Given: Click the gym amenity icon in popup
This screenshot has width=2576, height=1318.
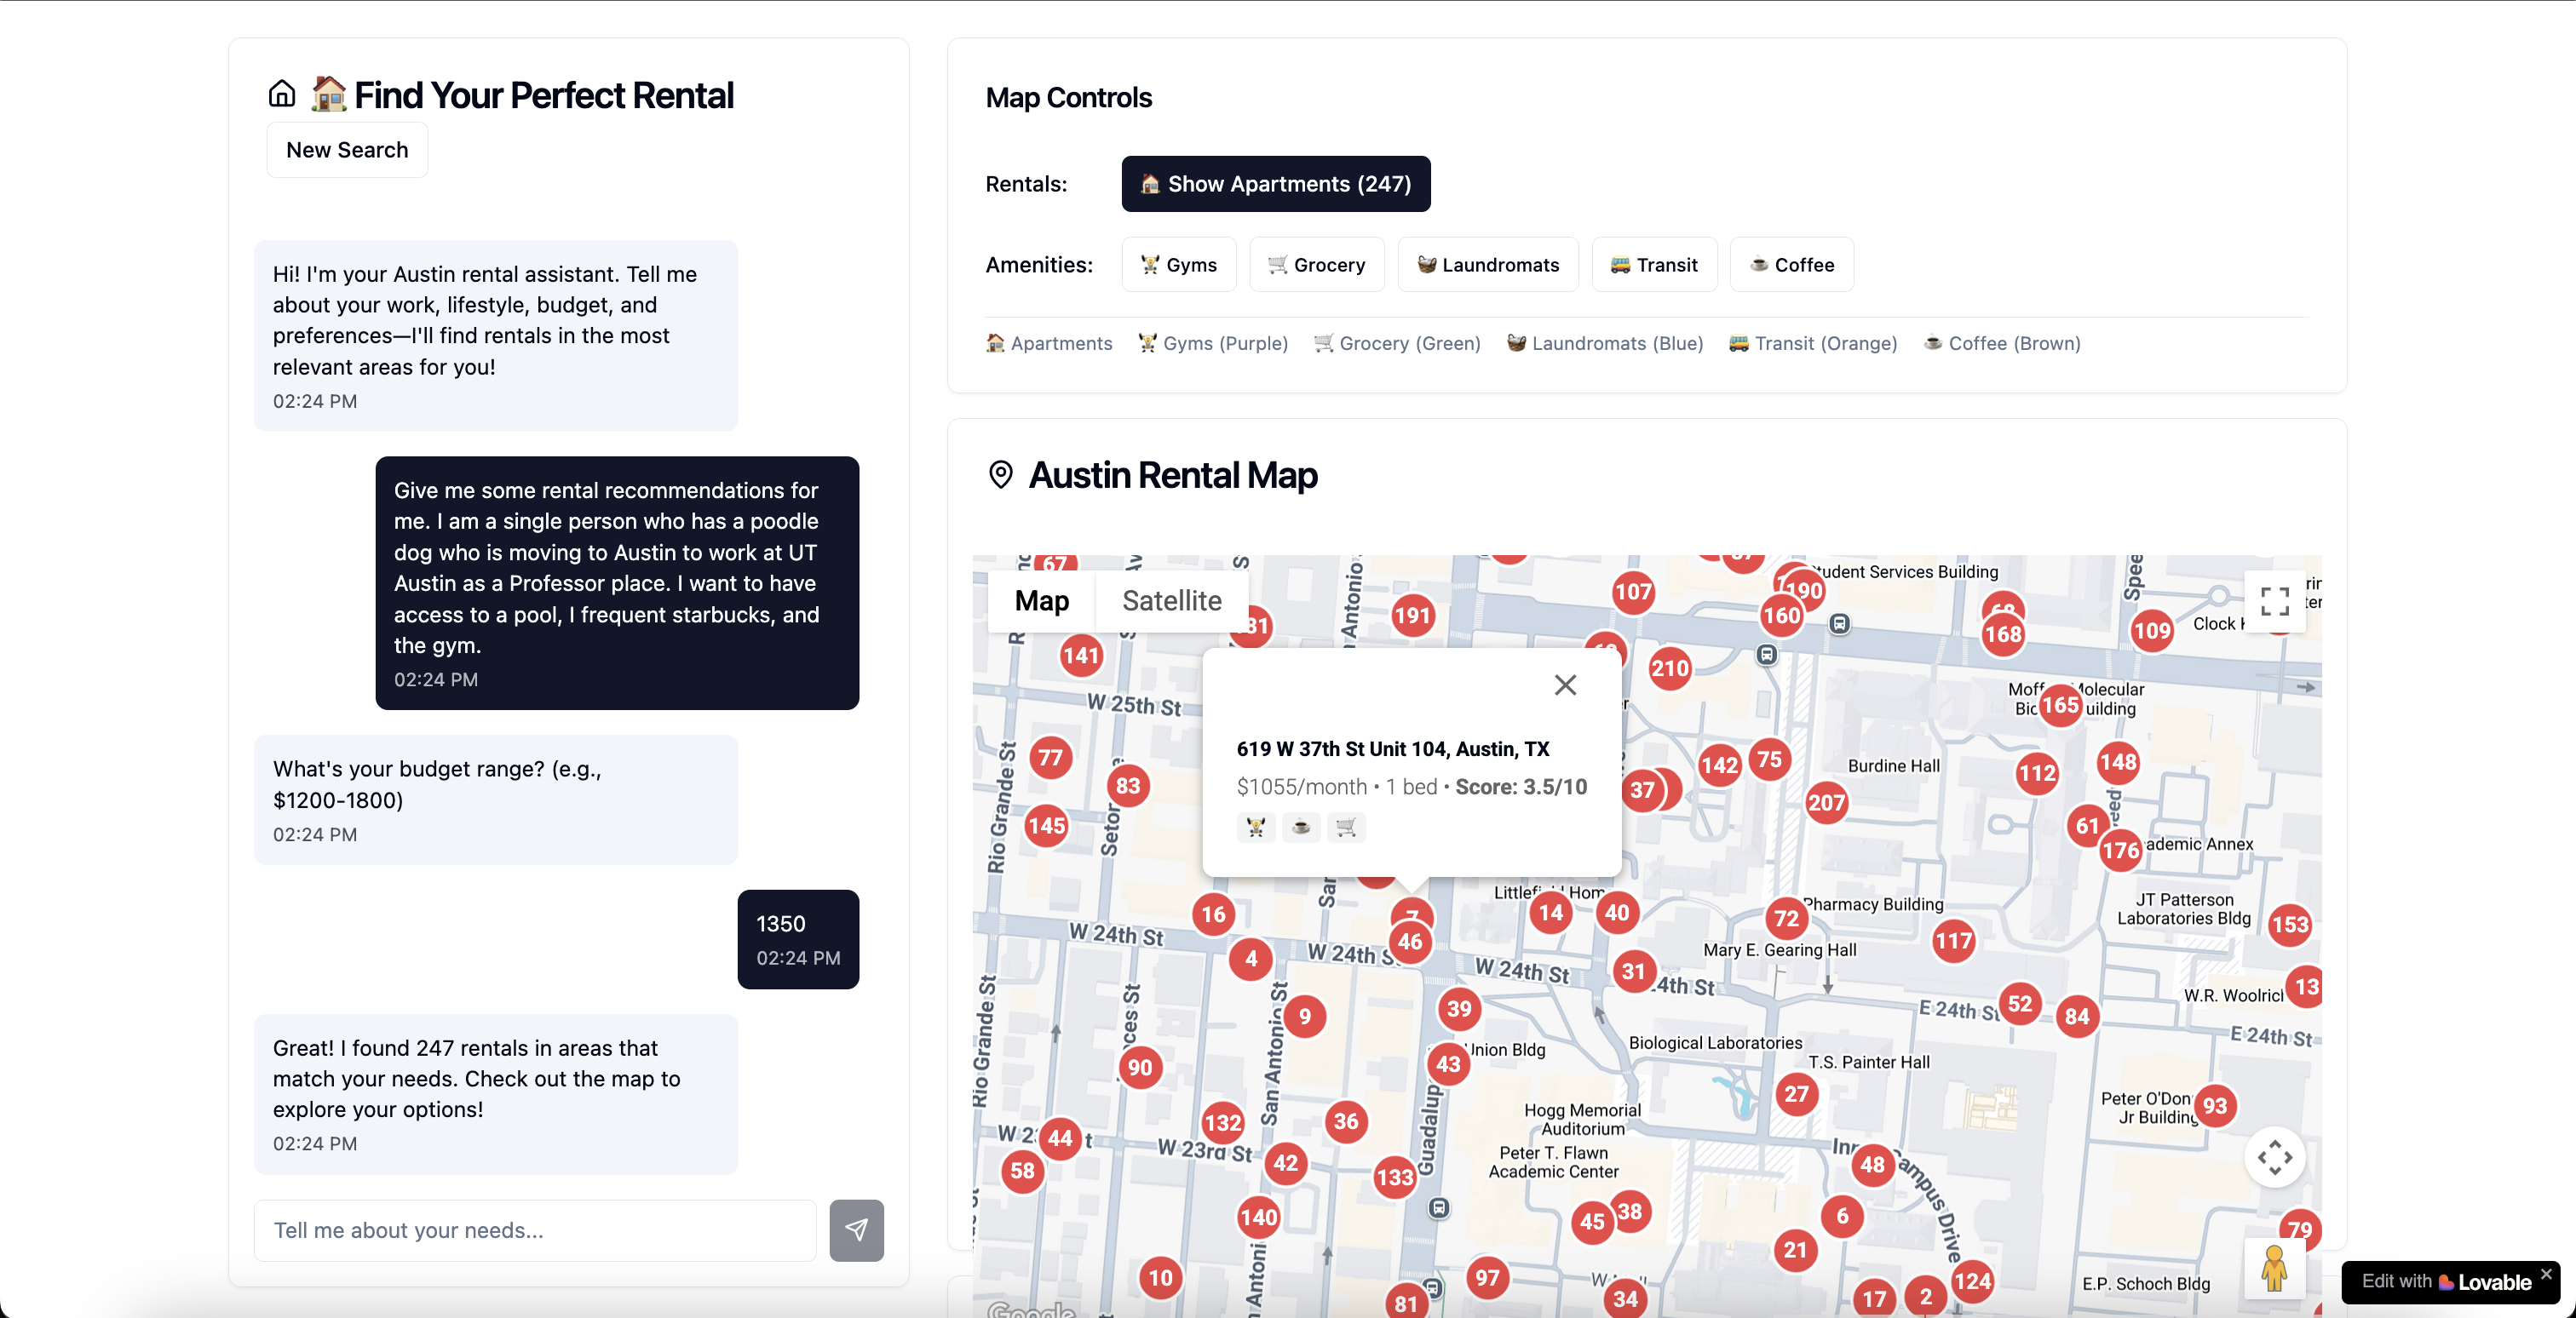Looking at the screenshot, I should coord(1256,827).
